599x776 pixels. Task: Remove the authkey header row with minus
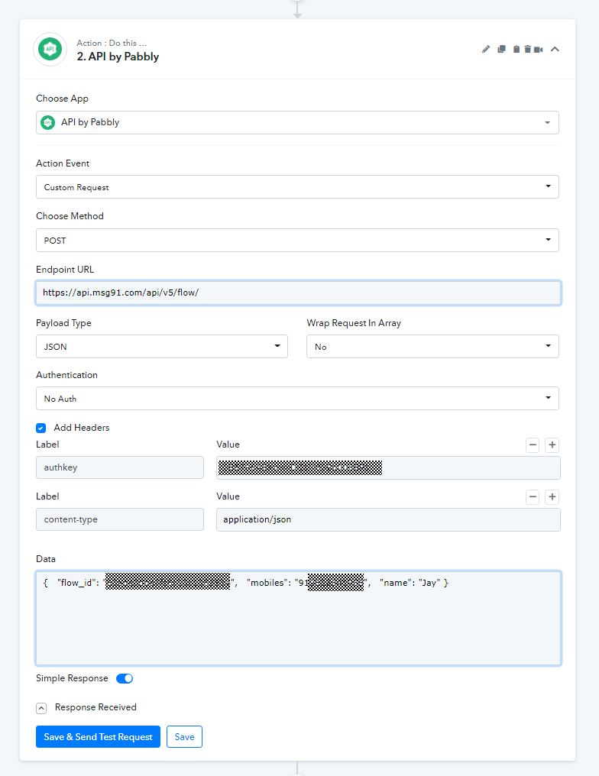(533, 445)
